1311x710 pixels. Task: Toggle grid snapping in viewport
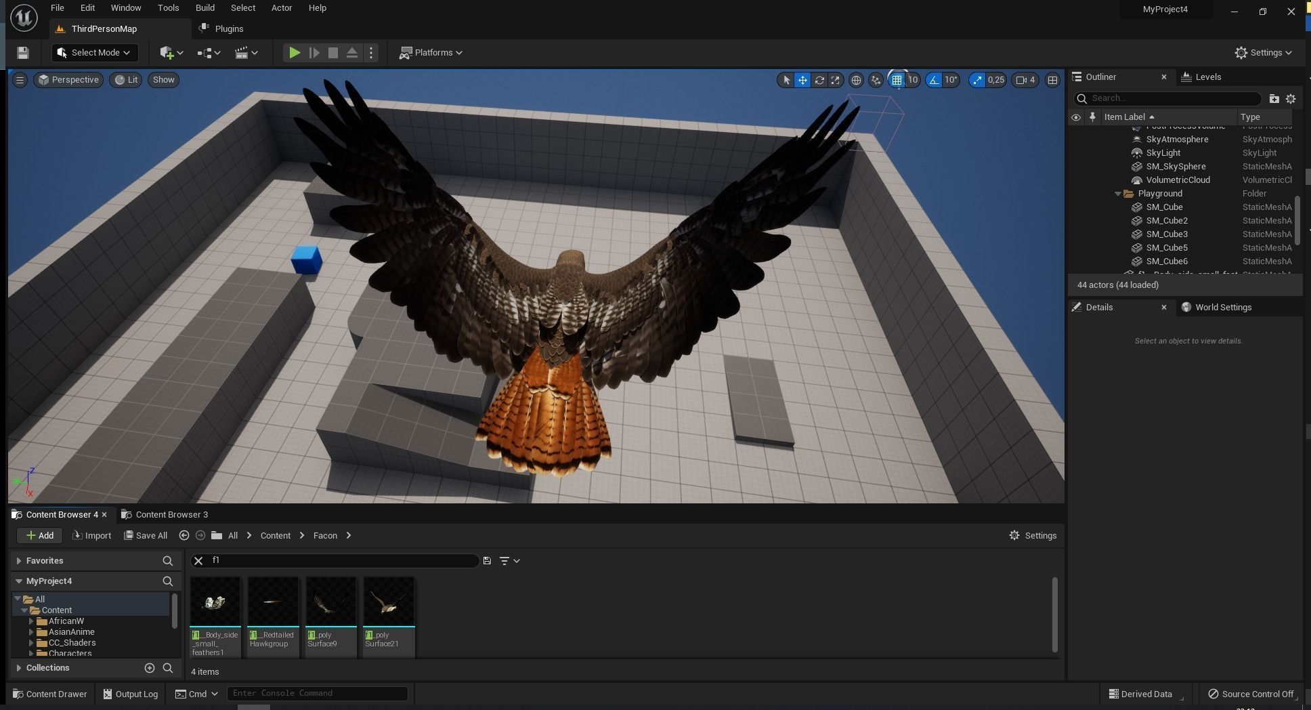tap(897, 80)
